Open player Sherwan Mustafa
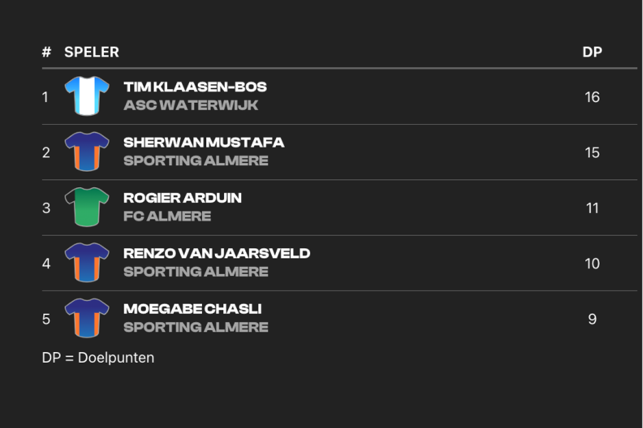643x428 pixels. tap(204, 142)
